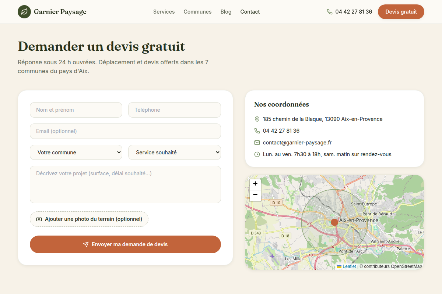The width and height of the screenshot is (442, 294).
Task: Click the Les Milles label on the map
Action: (294, 259)
